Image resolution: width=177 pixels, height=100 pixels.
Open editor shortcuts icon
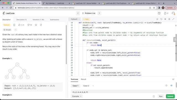click(x=165, y=19)
